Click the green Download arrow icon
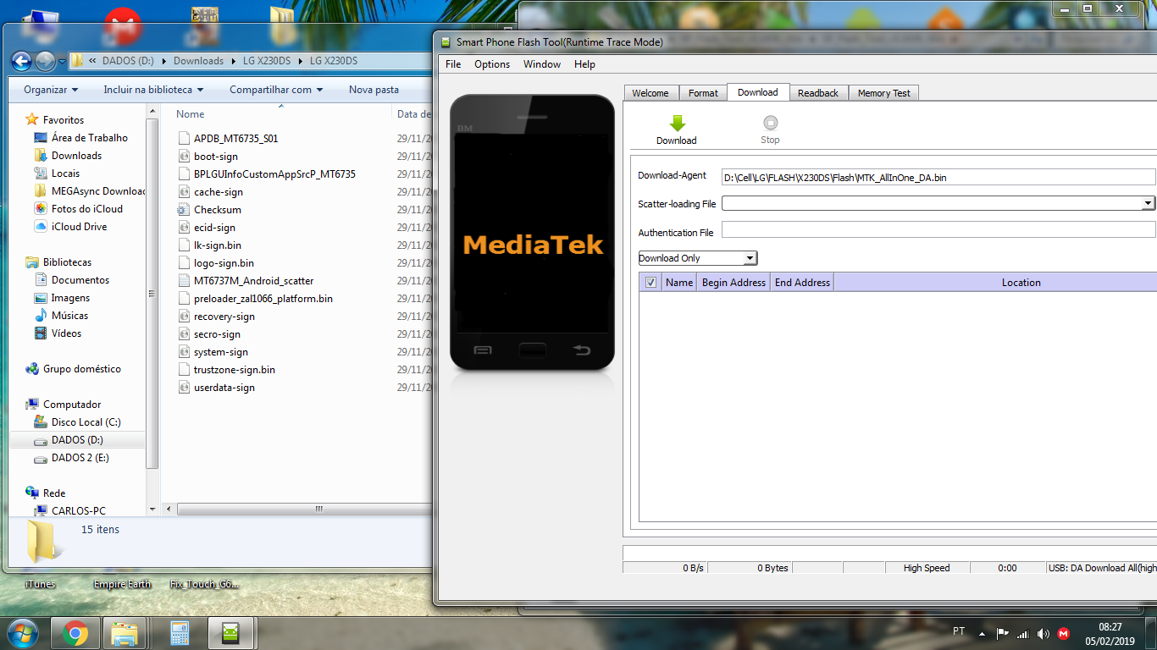The height and width of the screenshot is (650, 1157). (677, 123)
